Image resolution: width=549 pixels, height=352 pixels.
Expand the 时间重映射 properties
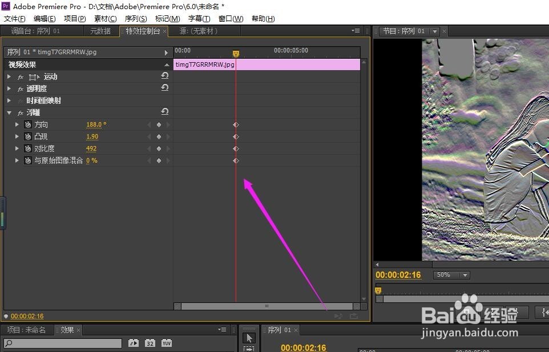(x=9, y=100)
